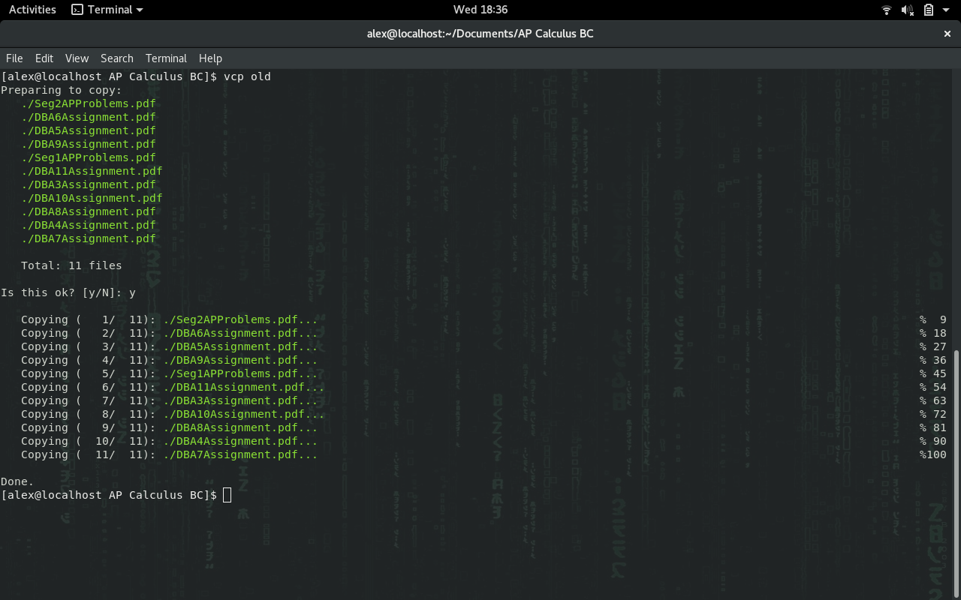Click the Copying 4/11 DBA9Assignment.pdf line
Image resolution: width=961 pixels, height=600 pixels.
[170, 360]
